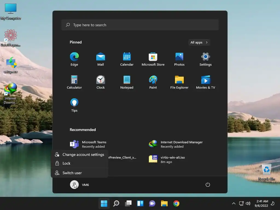This screenshot has height=210, width=280.
Task: Open pinned File Explorer in Start menu
Action: click(x=179, y=82)
